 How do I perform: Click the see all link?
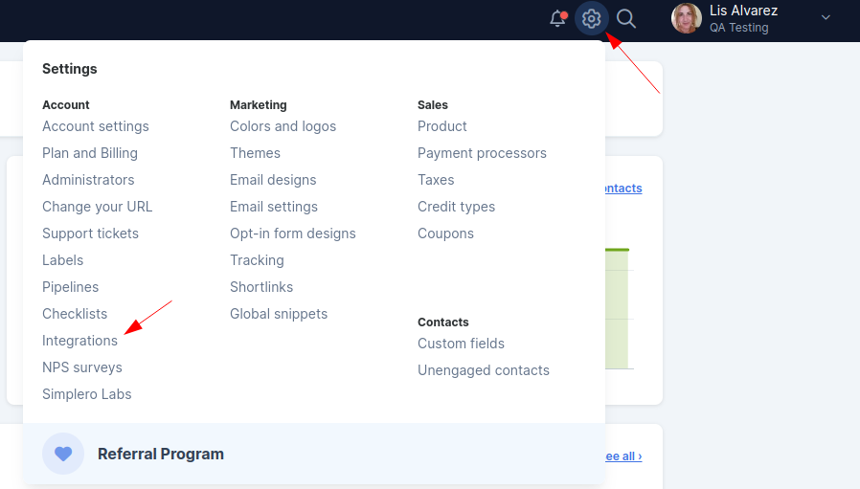pos(623,456)
